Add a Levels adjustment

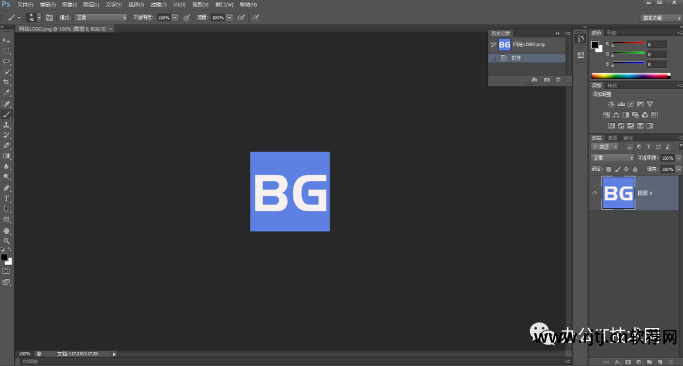tap(621, 104)
